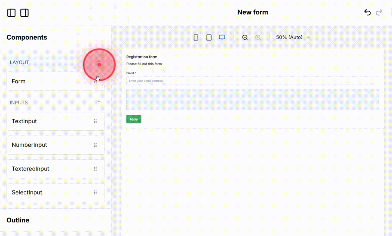Image resolution: width=392 pixels, height=236 pixels.
Task: Click the redo arrow
Action: click(x=379, y=12)
